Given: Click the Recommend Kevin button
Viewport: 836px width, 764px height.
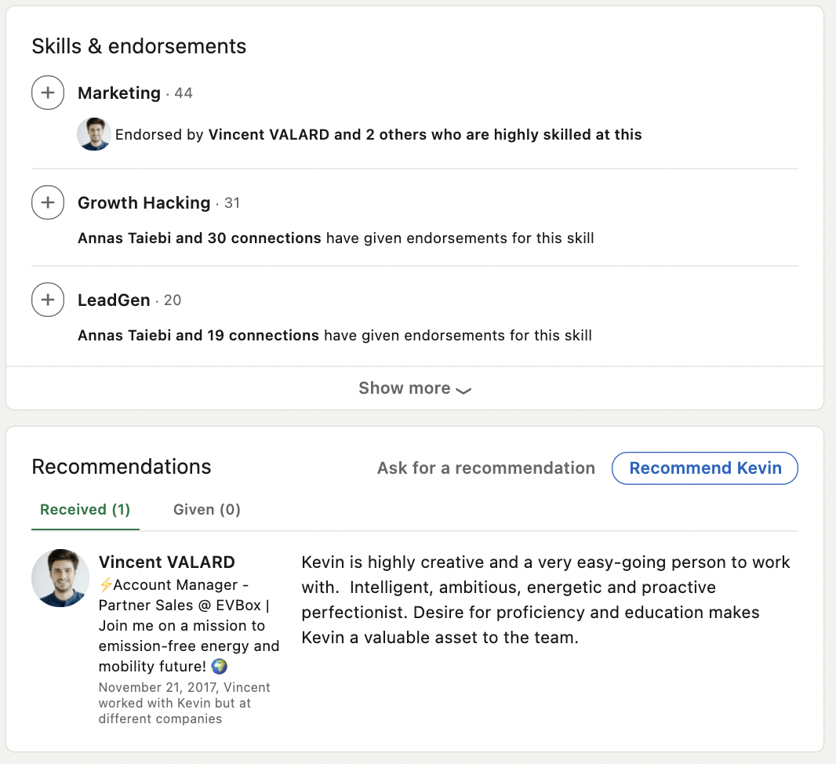Looking at the screenshot, I should [x=705, y=468].
